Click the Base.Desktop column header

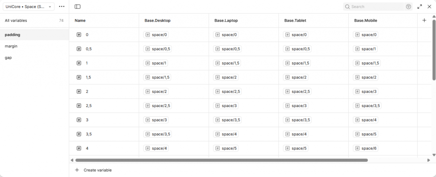click(158, 20)
